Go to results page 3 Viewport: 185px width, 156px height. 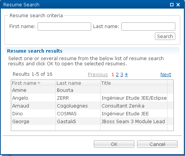122,75
